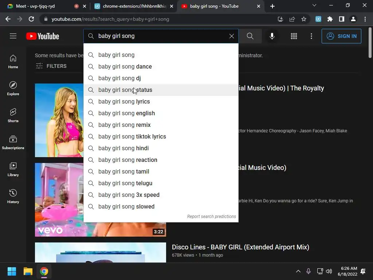Select suggestion 'baby girl song english'
The height and width of the screenshot is (280, 373).
point(161,113)
